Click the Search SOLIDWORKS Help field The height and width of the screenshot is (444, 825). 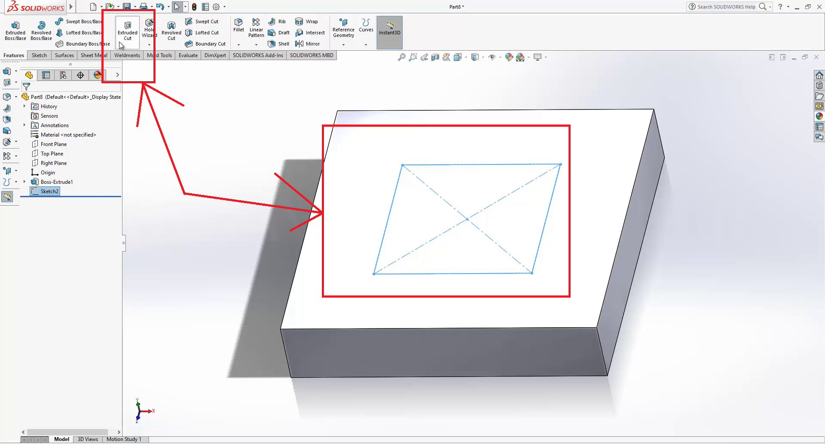[726, 7]
